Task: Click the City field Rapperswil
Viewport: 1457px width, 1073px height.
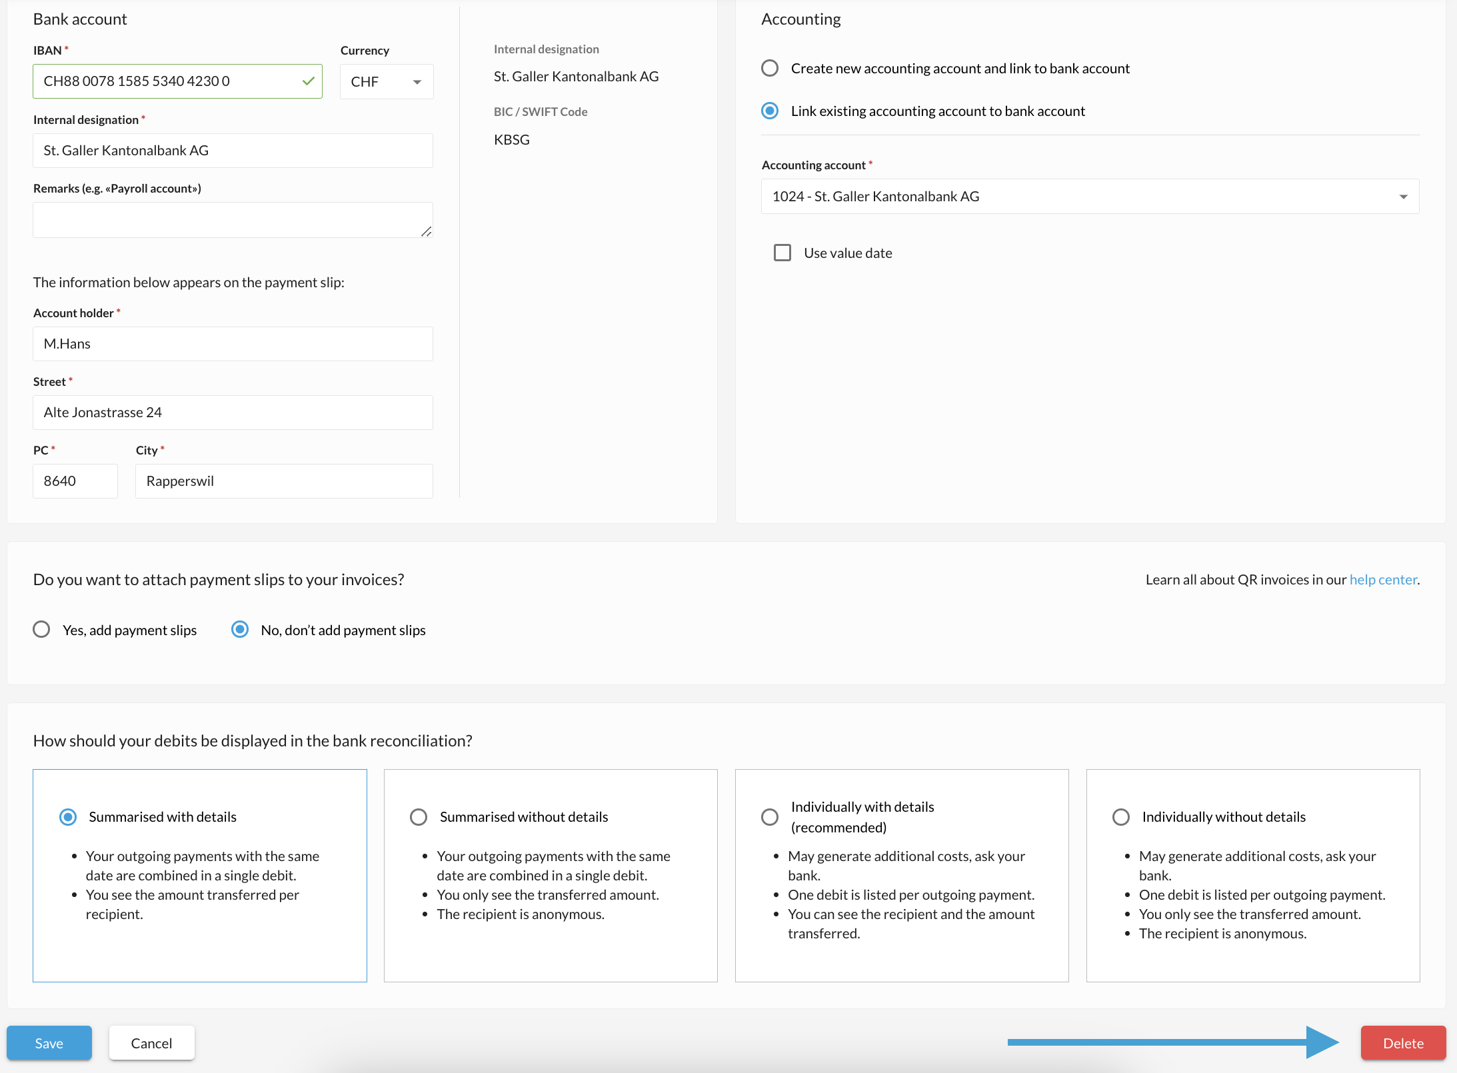Action: pos(284,481)
